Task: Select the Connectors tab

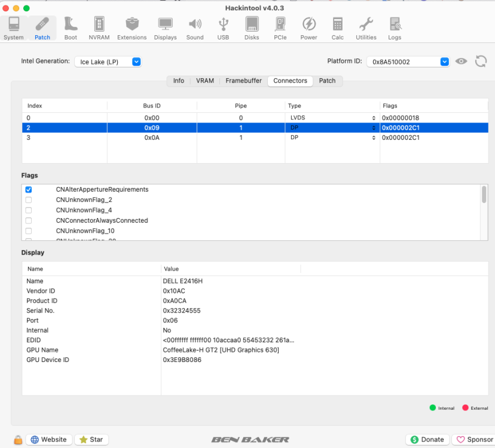Action: tap(290, 81)
